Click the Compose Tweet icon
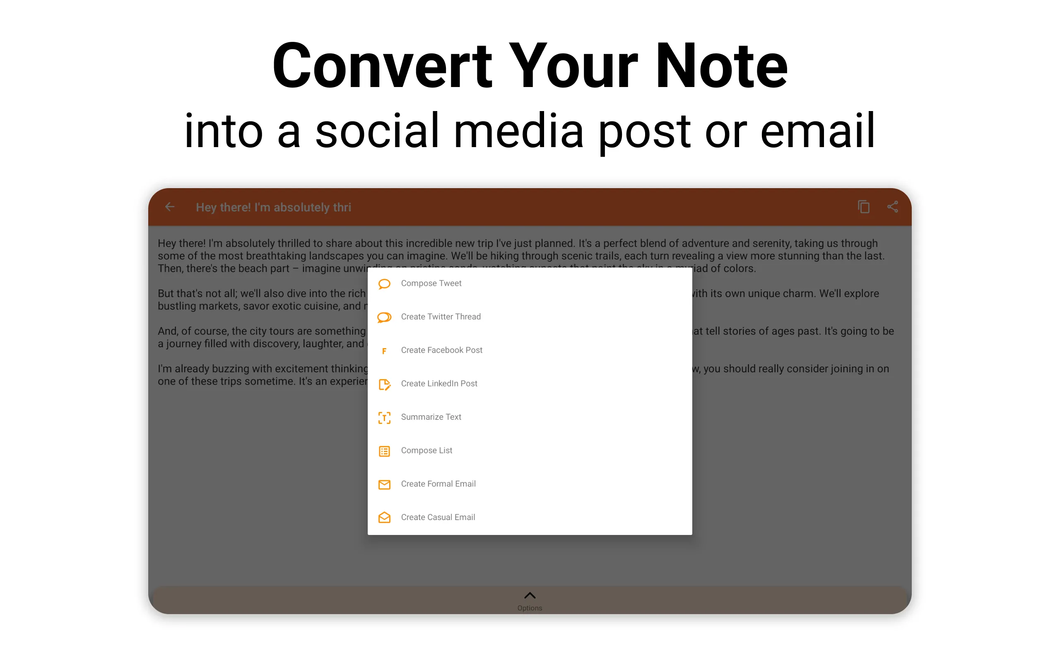Image resolution: width=1060 pixels, height=663 pixels. tap(384, 283)
